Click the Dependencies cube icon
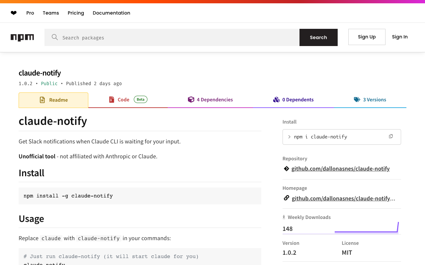This screenshot has width=425, height=265. tap(191, 99)
